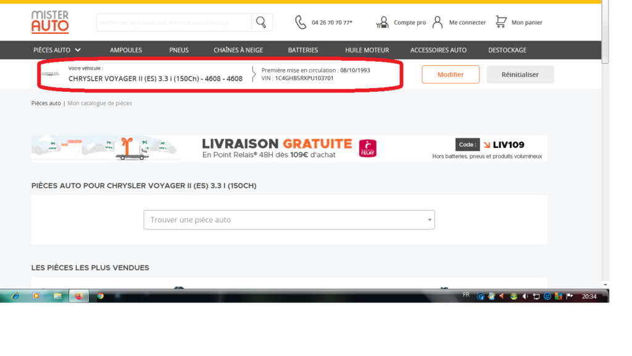Screen dimensions: 632x356
Task: Click the Mon panier link
Action: tap(527, 23)
